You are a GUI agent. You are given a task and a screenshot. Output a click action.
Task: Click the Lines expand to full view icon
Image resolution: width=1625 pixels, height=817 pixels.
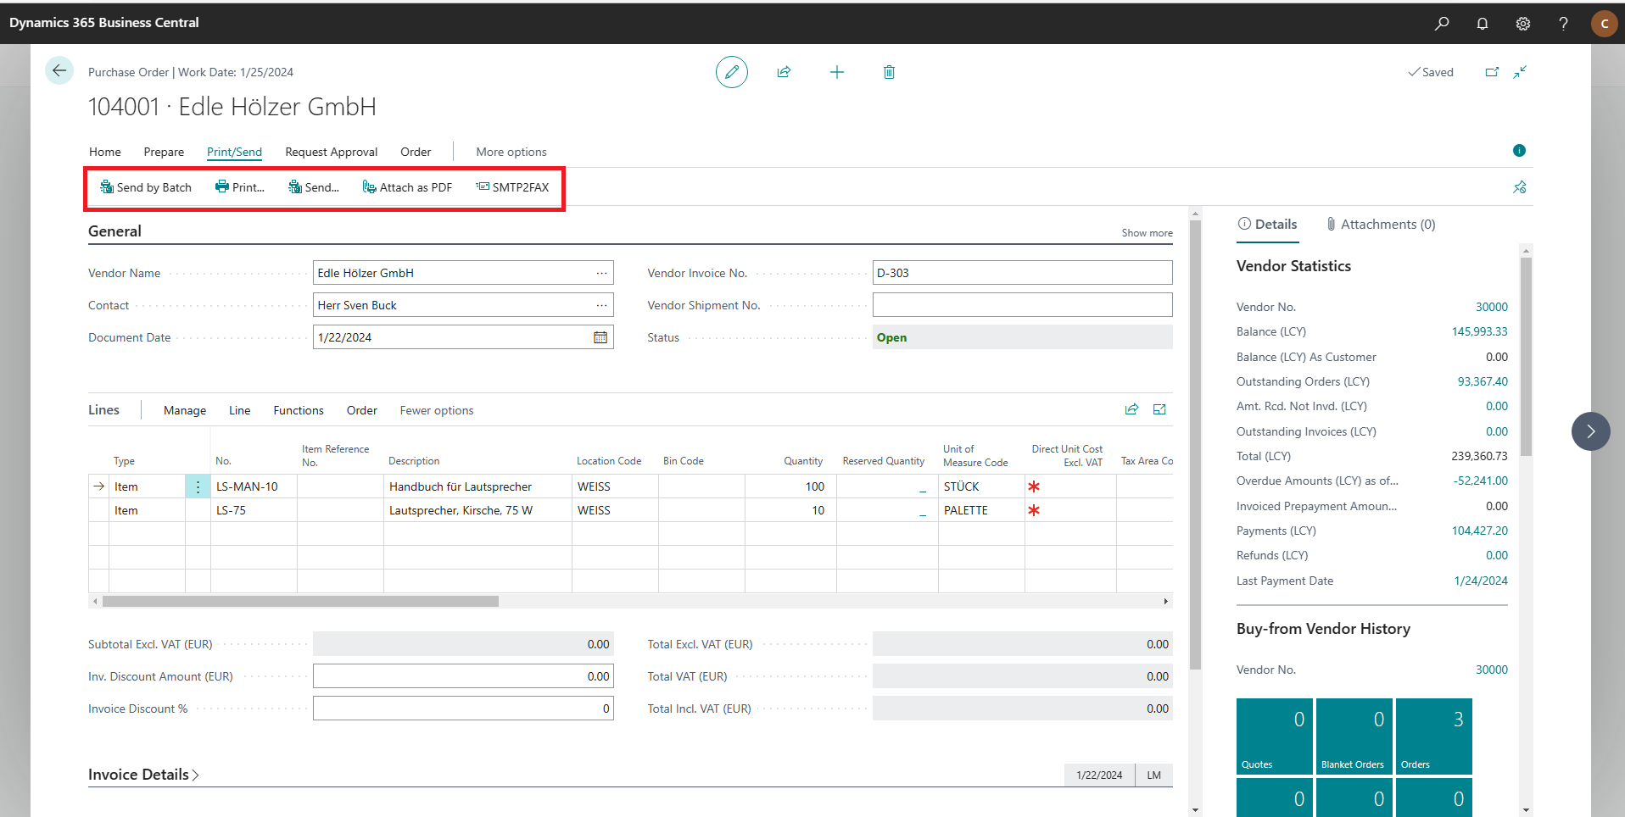pos(1159,410)
